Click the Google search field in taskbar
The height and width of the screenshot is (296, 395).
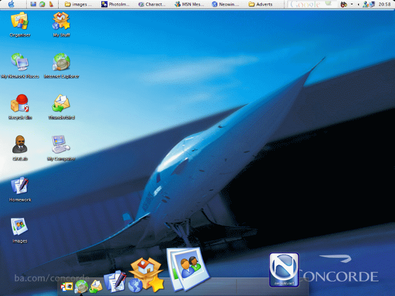[312, 4]
